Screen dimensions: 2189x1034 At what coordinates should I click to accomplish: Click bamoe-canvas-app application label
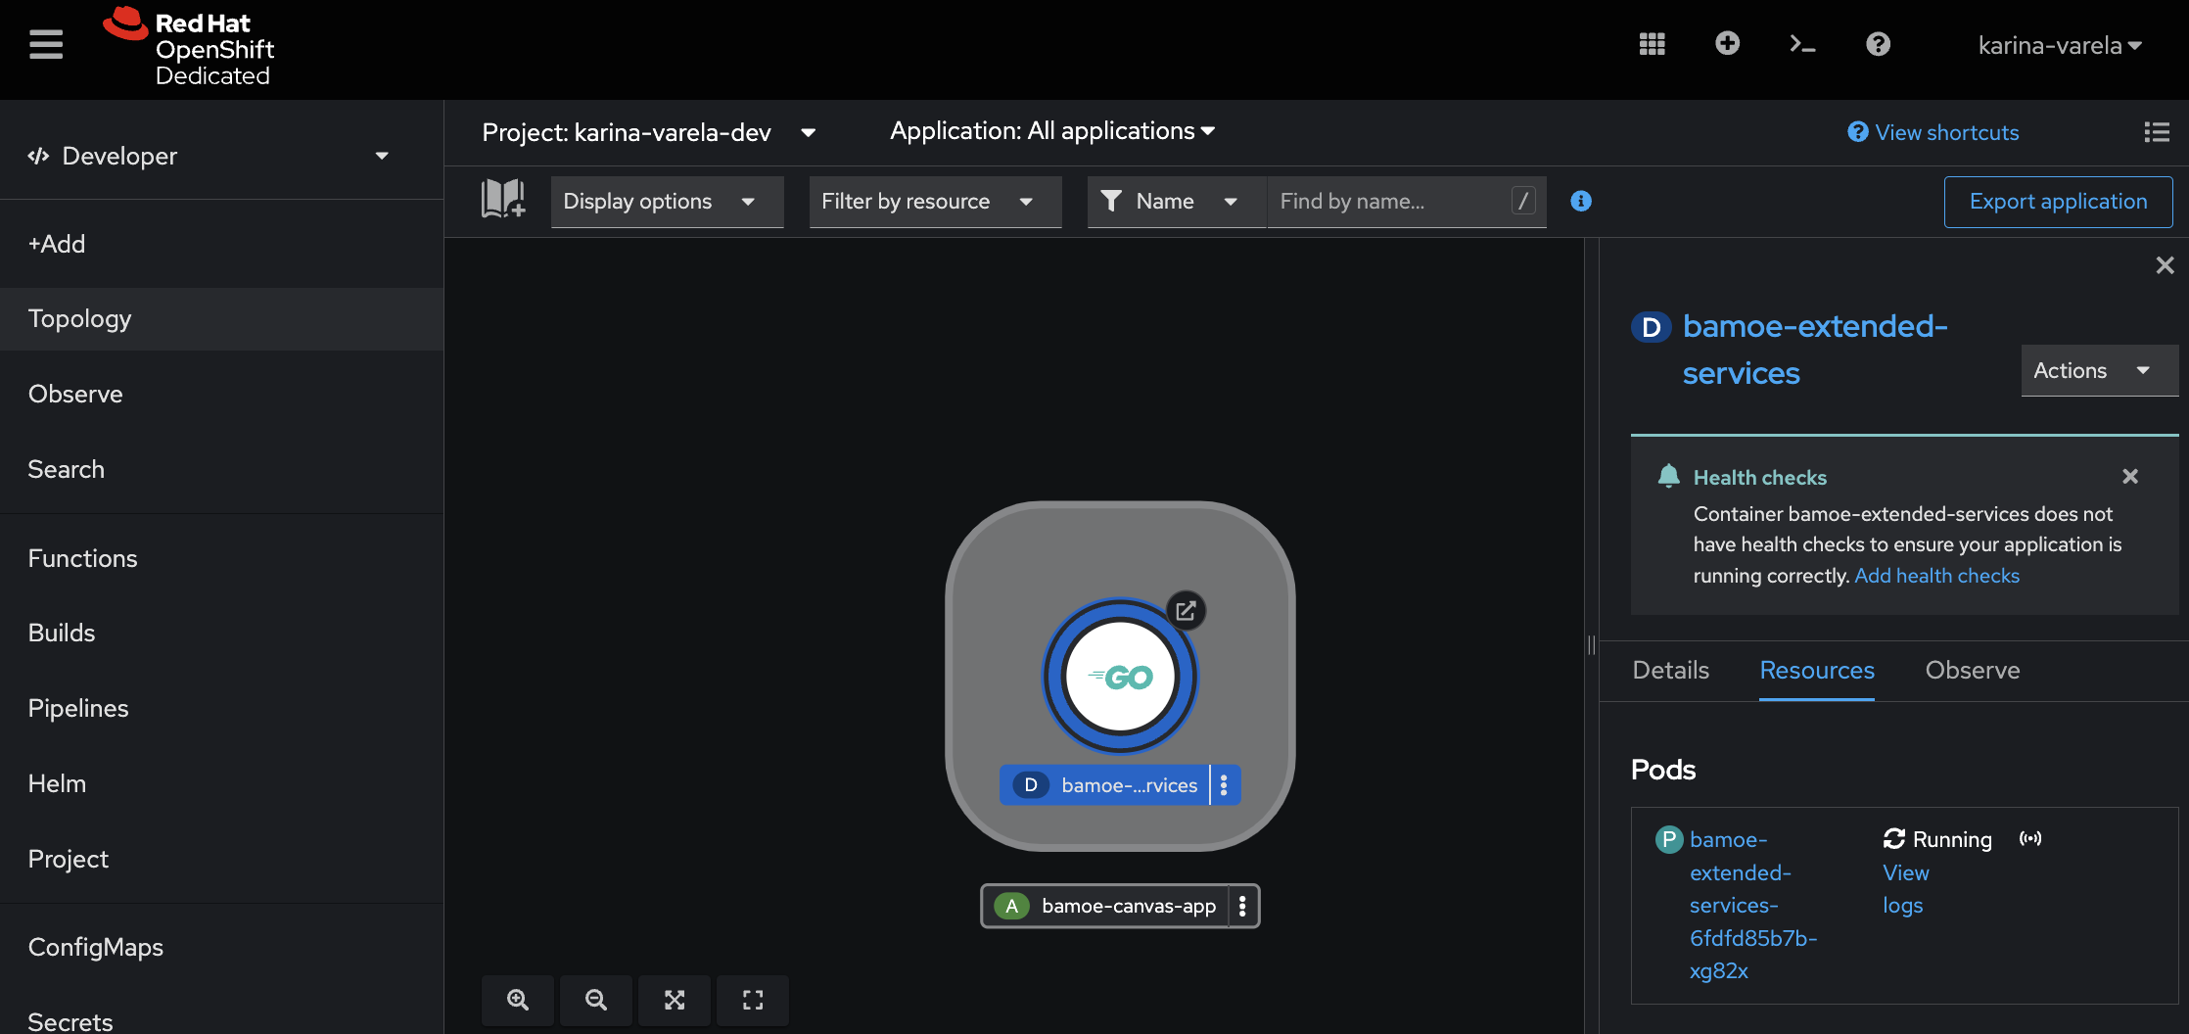point(1105,906)
